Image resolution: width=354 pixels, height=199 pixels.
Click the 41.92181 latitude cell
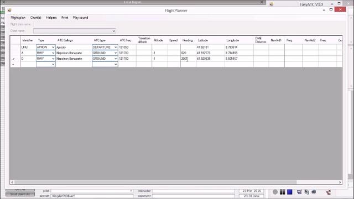[210, 47]
